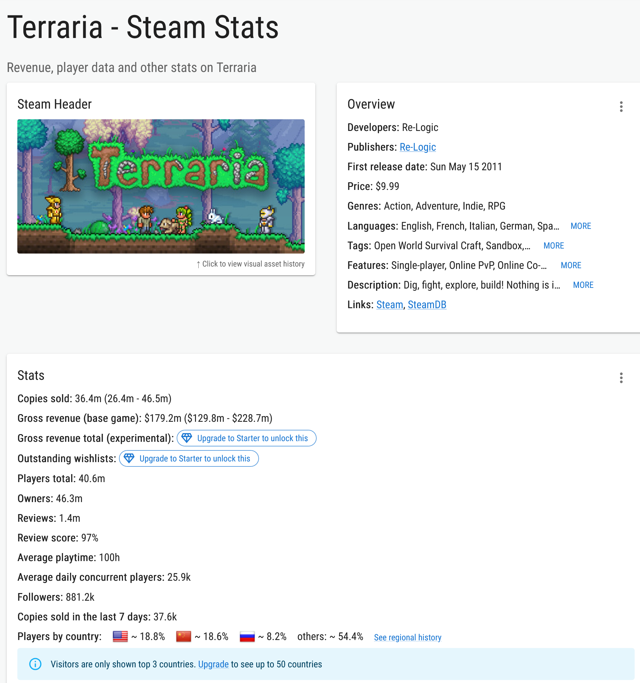Click the 'Followers: 881.2k' line
Viewport: 640px width, 683px height.
click(56, 597)
